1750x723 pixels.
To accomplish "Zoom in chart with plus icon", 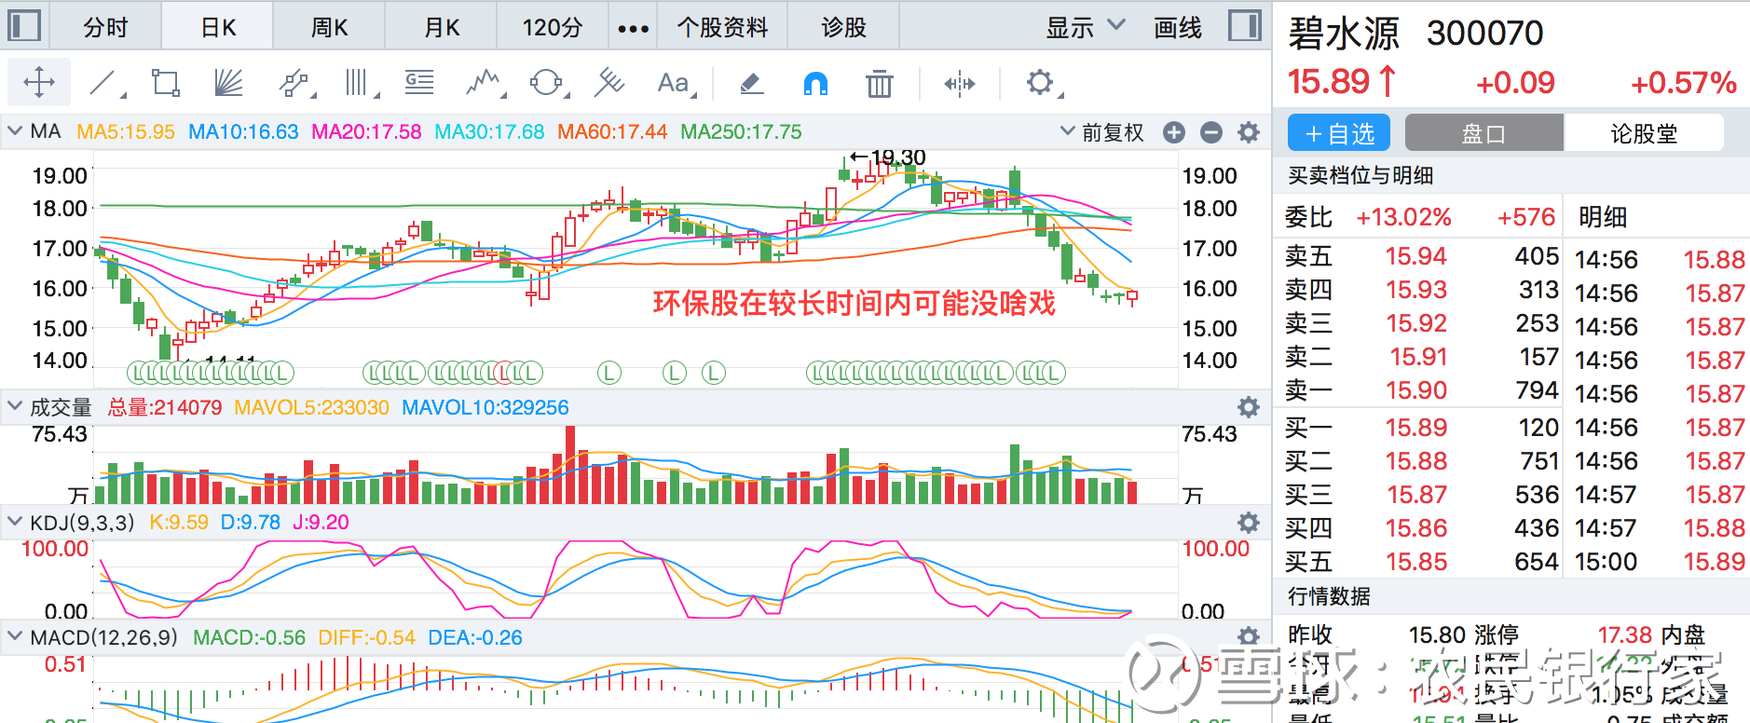I will point(1174,132).
